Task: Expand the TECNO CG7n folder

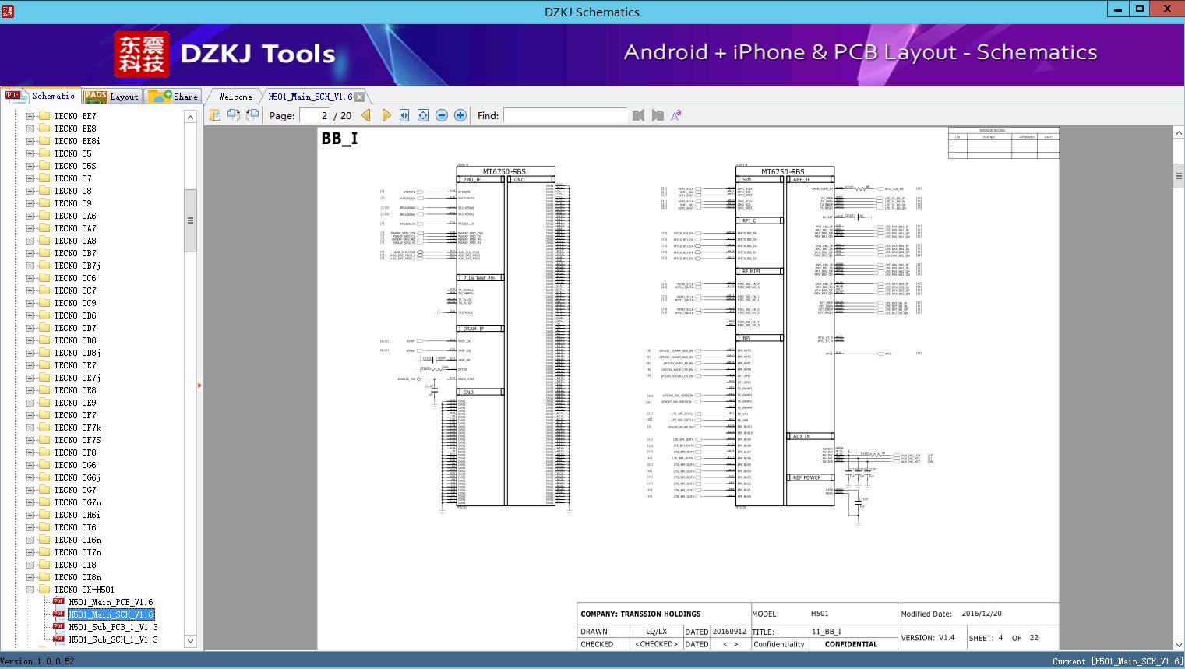Action: (30, 502)
